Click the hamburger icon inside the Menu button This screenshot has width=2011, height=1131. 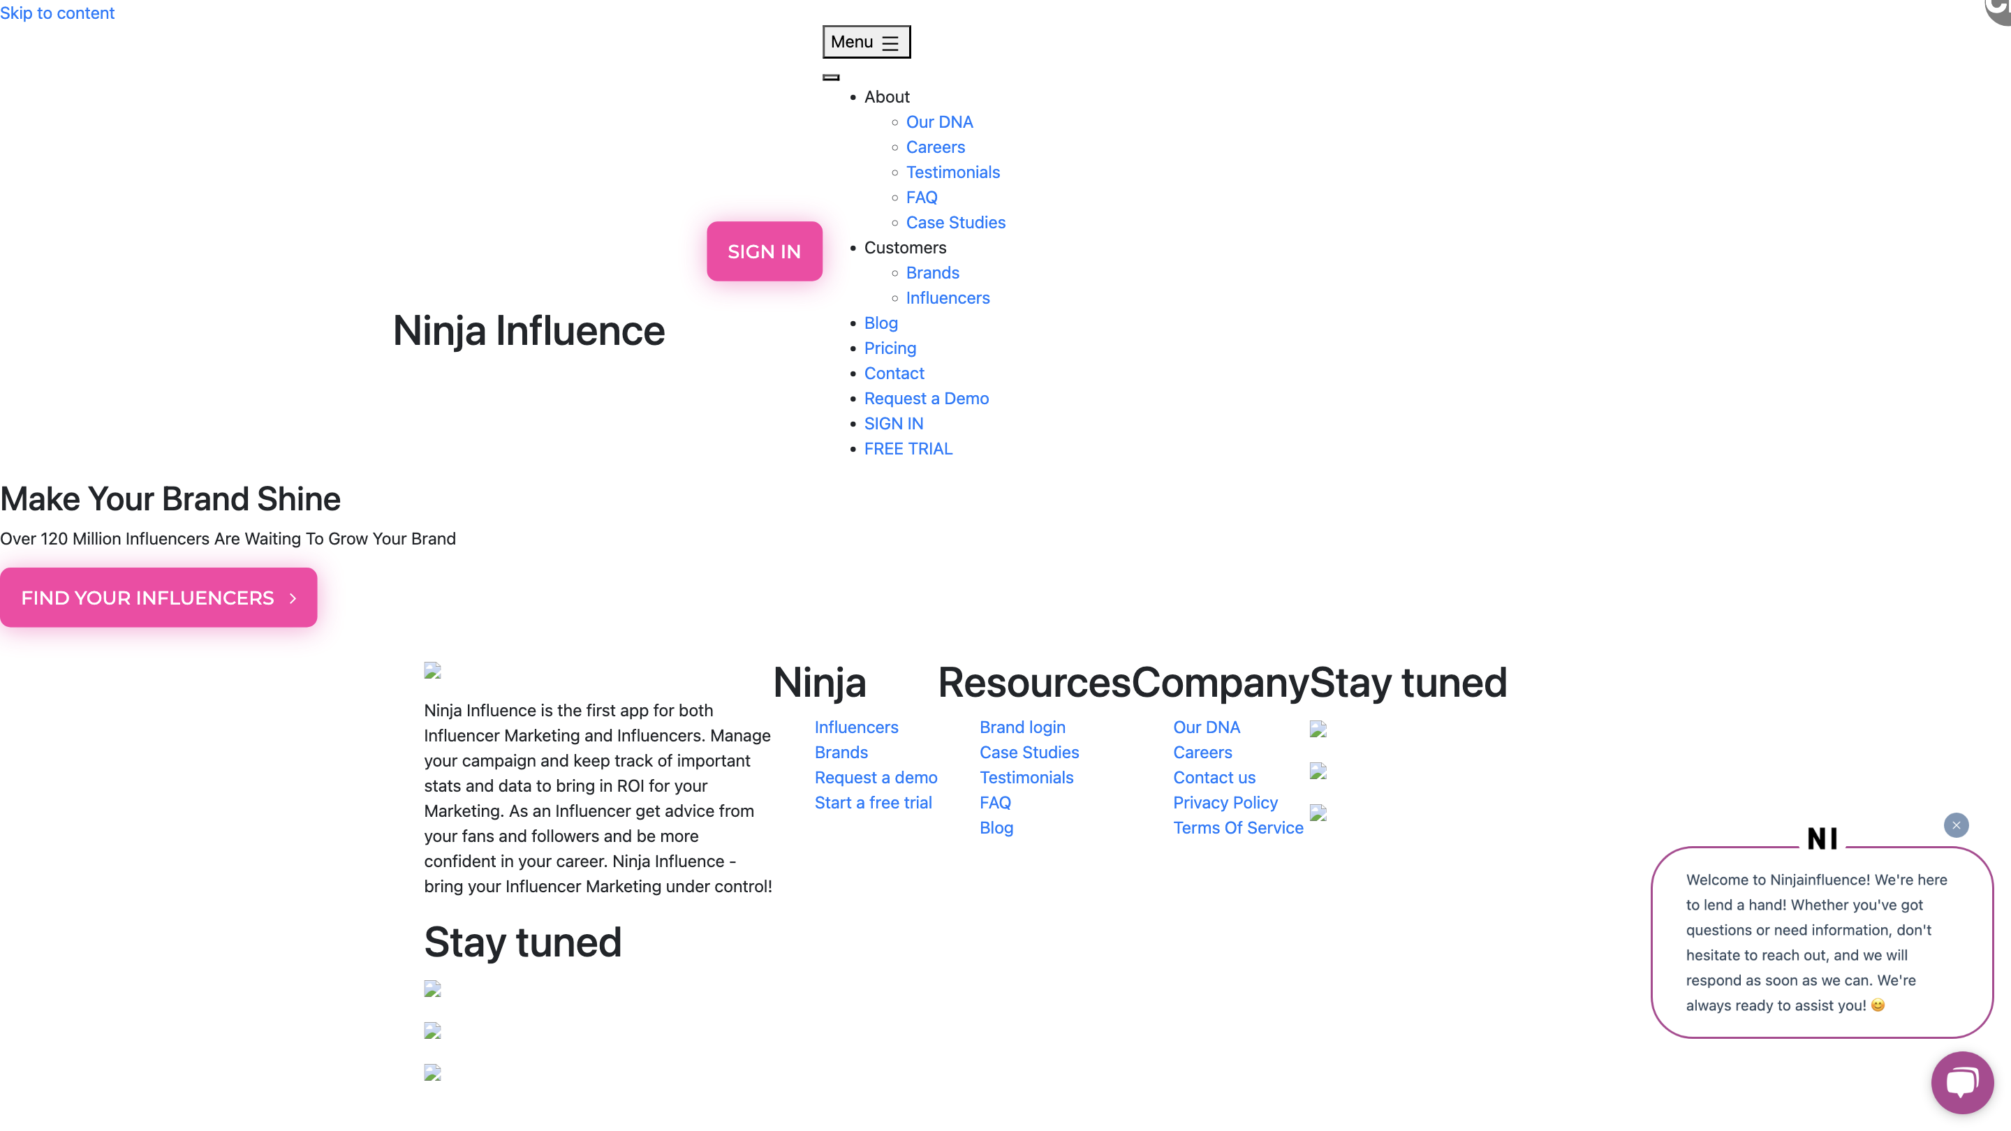click(889, 42)
